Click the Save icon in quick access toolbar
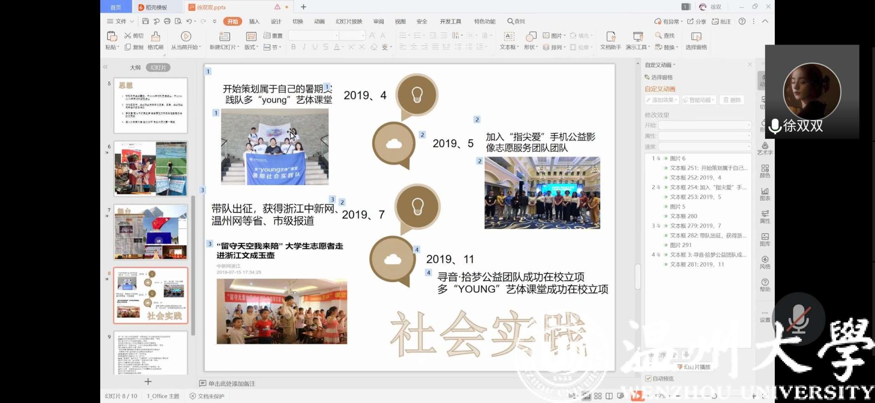The width and height of the screenshot is (875, 403). coord(145,21)
